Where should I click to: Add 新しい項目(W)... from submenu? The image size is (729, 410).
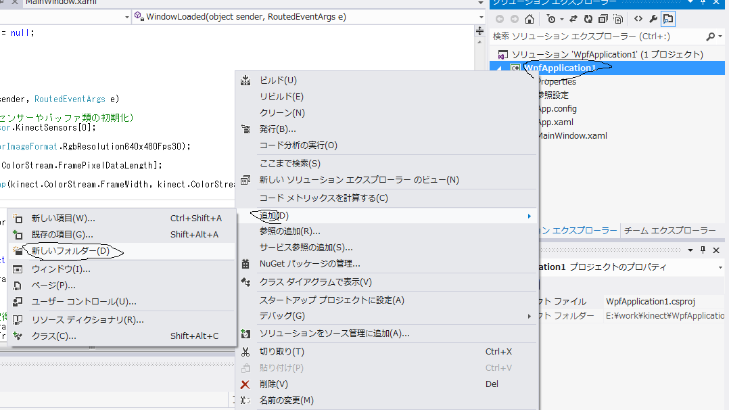tap(122, 219)
